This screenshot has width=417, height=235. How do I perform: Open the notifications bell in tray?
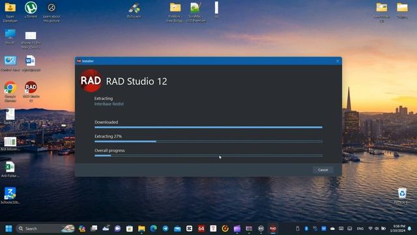point(410,228)
